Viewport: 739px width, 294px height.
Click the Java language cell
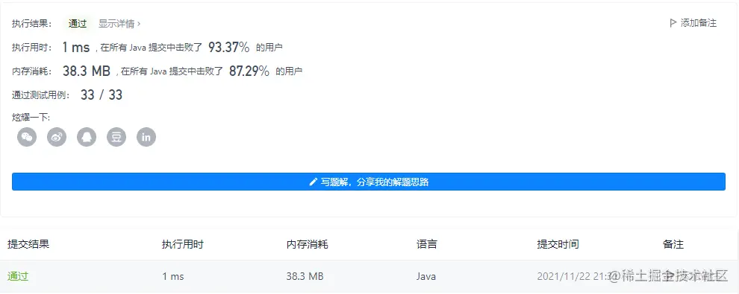click(x=426, y=277)
